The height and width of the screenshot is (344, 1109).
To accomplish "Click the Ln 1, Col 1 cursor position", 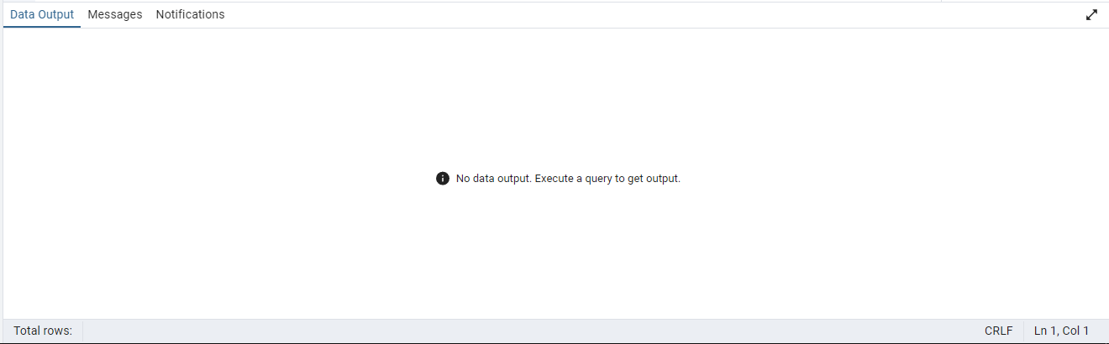I will [x=1061, y=331].
